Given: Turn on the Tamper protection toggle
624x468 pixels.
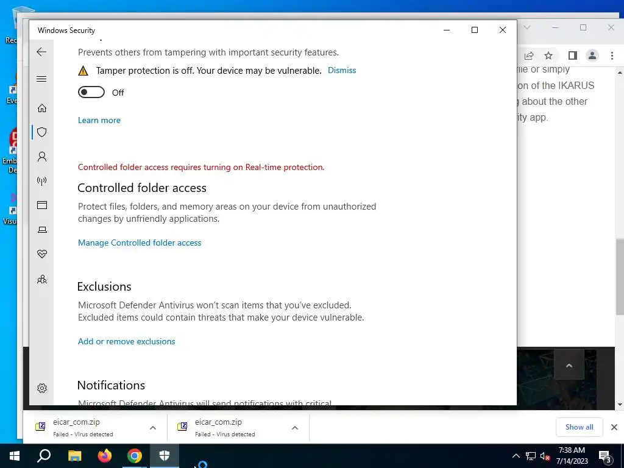Looking at the screenshot, I should (x=91, y=93).
